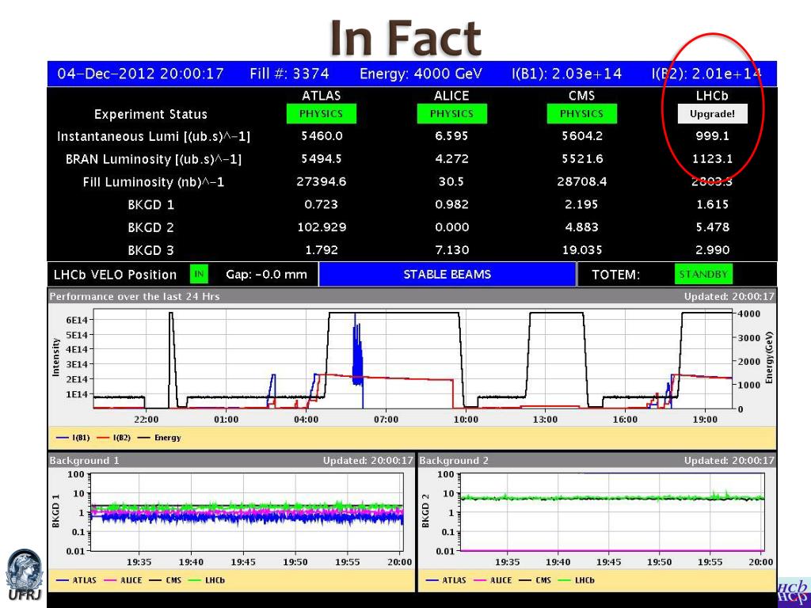Screen dimensions: 811x608
Task: Click the I(B1) entry in the performance legend
Action: tap(73, 437)
